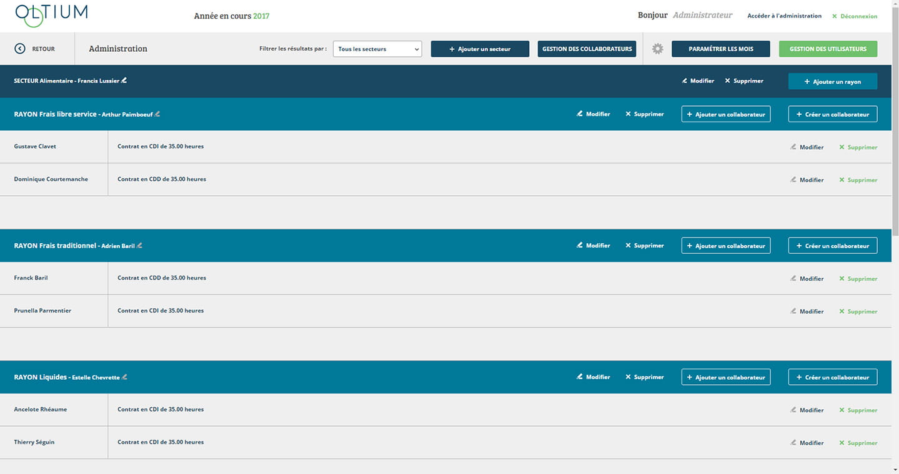Create collaborateur in Frais libre service
Screen dimensions: 899x474
pos(833,114)
